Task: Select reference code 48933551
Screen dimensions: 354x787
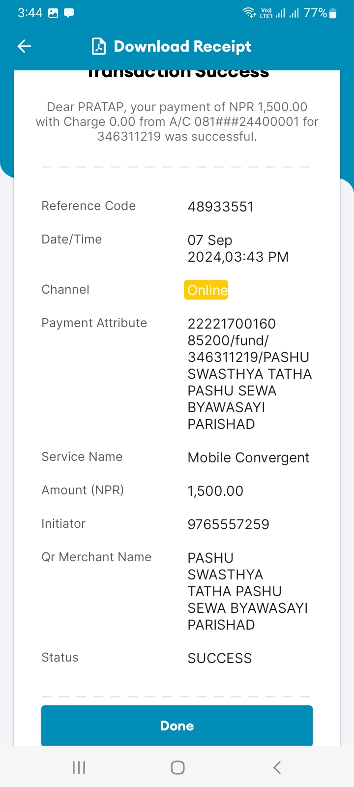Action: point(220,207)
